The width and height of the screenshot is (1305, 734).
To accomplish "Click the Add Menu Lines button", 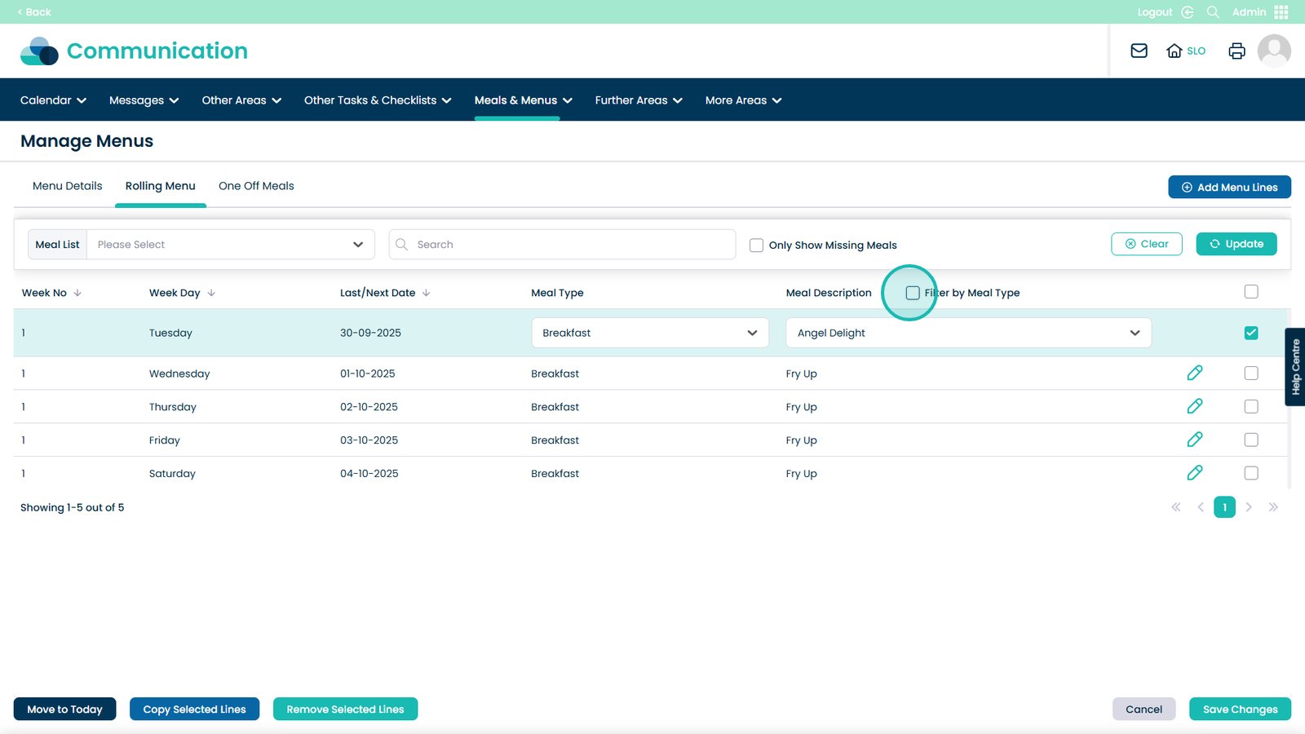I will tap(1228, 187).
